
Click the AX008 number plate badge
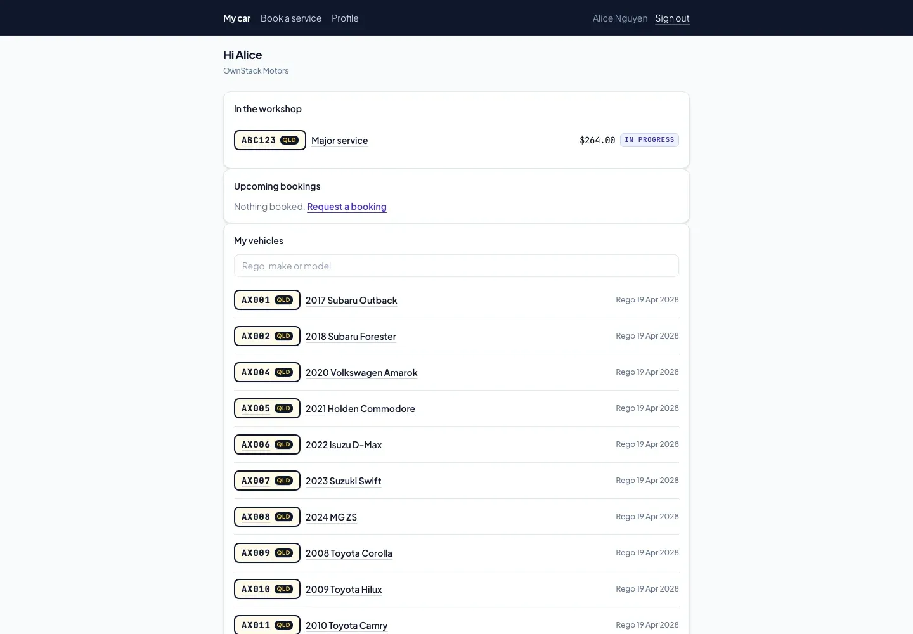tap(267, 517)
